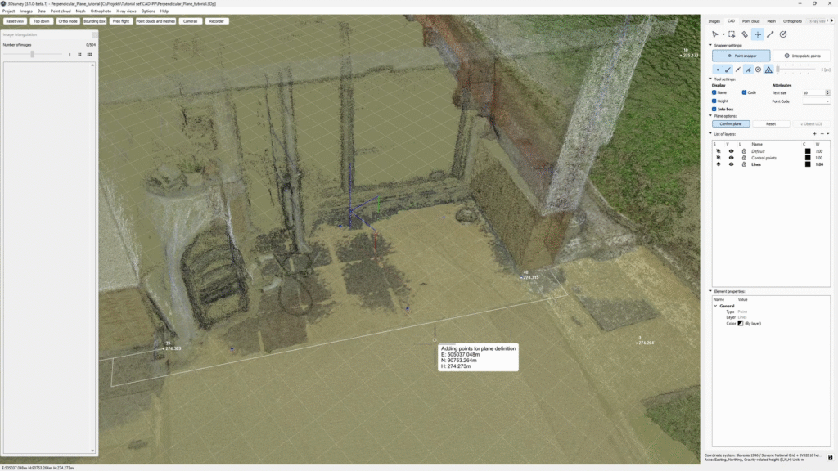This screenshot has width=838, height=471.
Task: Remove layer with the minus icon
Action: click(x=822, y=134)
